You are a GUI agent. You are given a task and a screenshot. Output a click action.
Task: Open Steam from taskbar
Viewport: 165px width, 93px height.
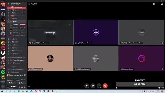coord(44,91)
